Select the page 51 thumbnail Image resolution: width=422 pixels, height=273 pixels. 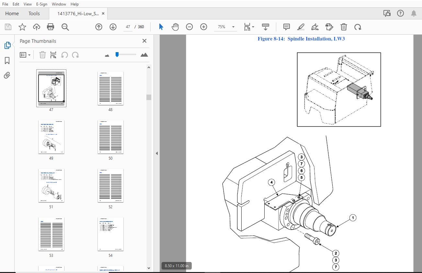(x=51, y=185)
